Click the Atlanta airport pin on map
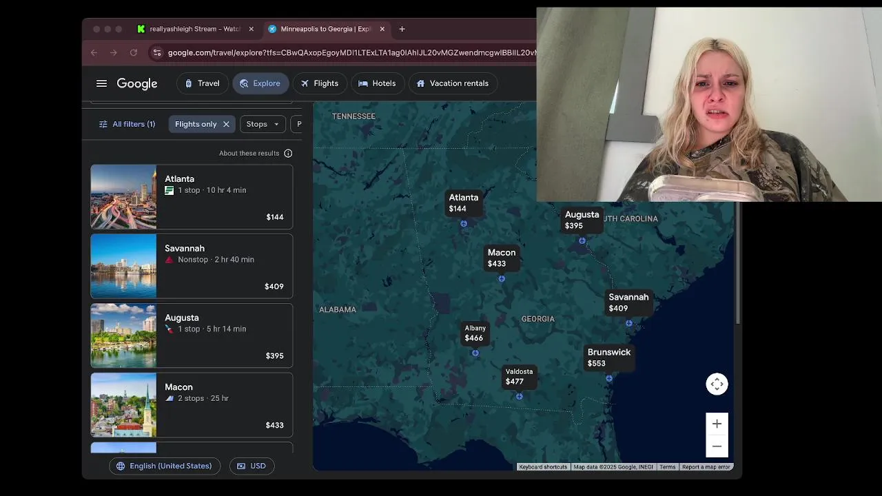 coord(464,223)
